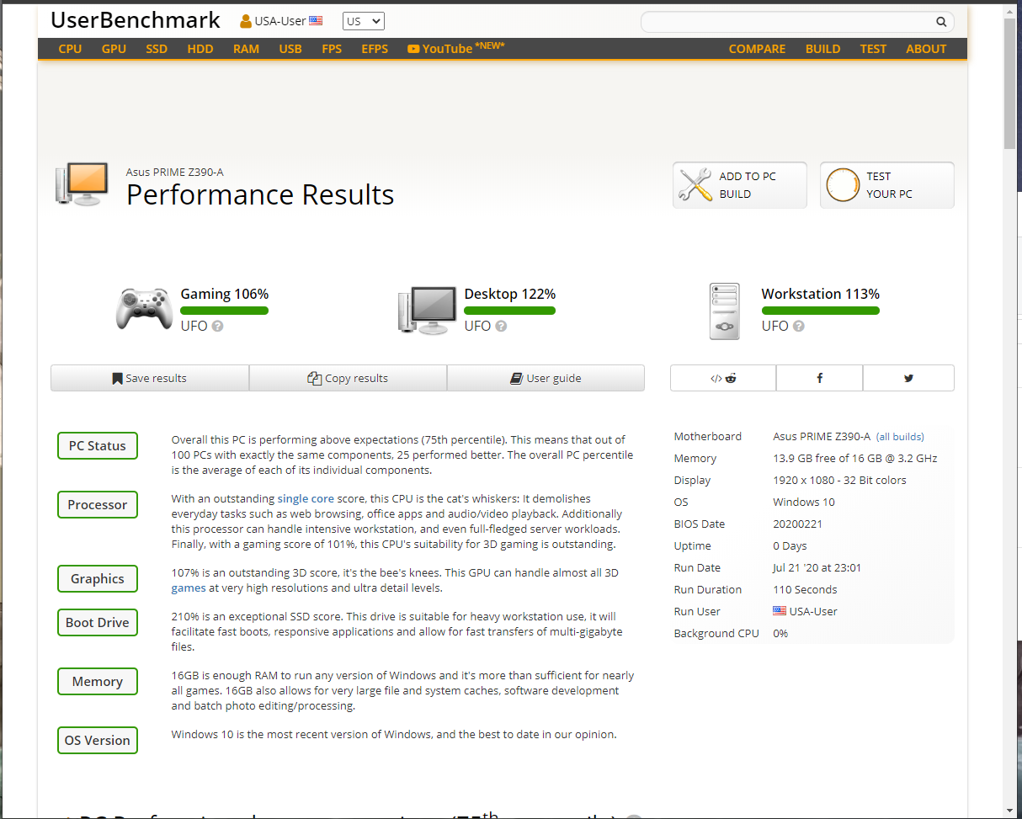The height and width of the screenshot is (819, 1022).
Task: Select the 'Performance Results' heading
Action: point(260,194)
